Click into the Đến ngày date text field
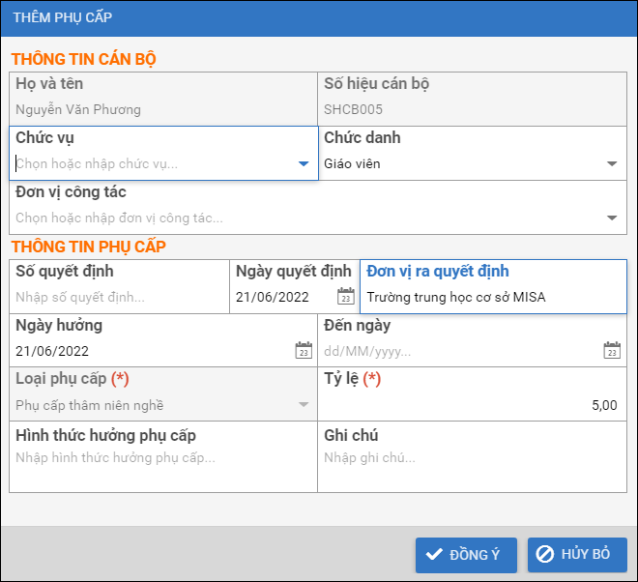 [x=454, y=351]
